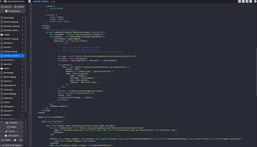Open options menu for index.html
257x147 pixels.
coord(22,81)
